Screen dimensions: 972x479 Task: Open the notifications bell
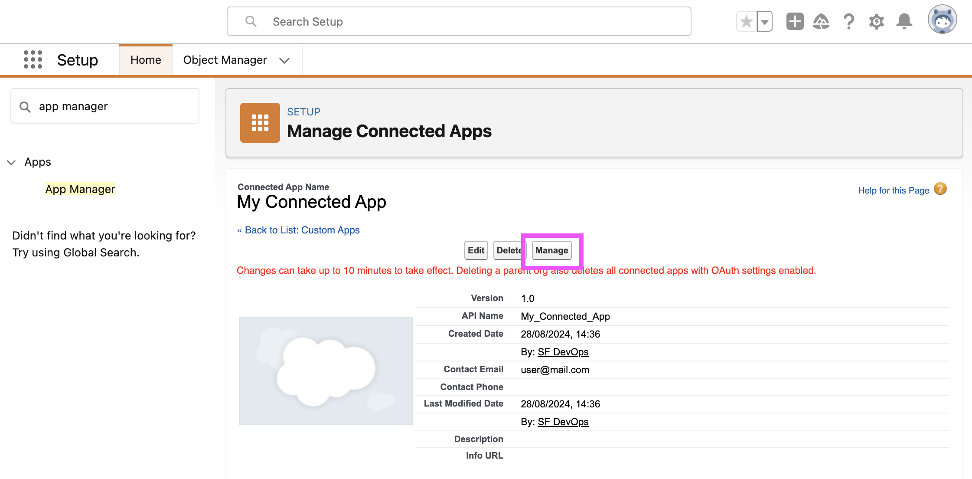[x=904, y=21]
